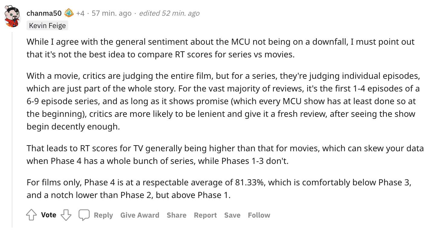Viewport: 437px width, 230px height.
Task: Save this comment
Action: pos(232,215)
